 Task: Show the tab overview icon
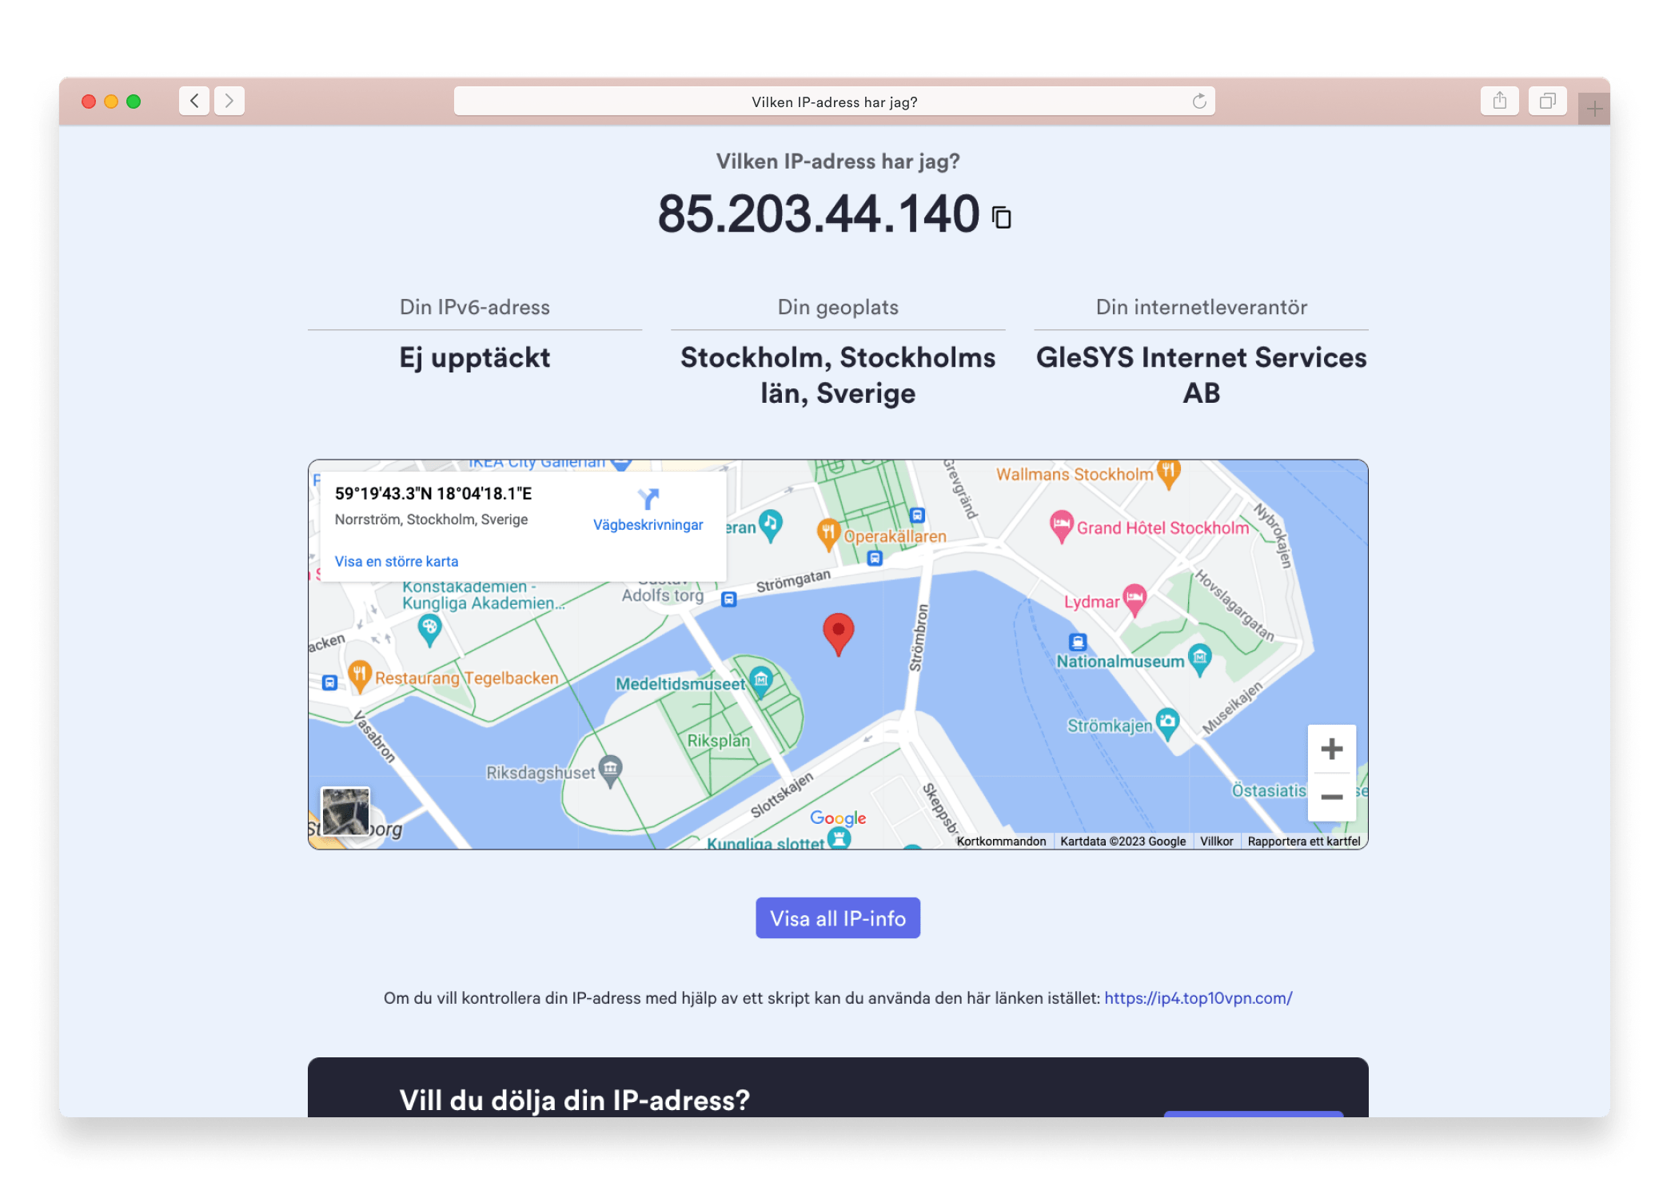(1547, 101)
